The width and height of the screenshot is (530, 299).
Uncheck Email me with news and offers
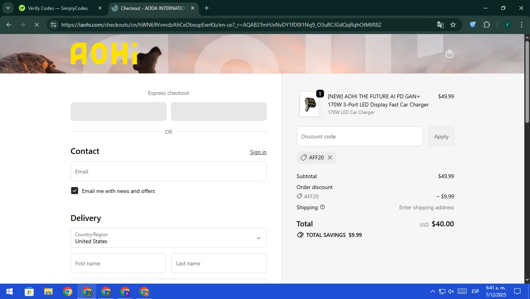pos(75,191)
